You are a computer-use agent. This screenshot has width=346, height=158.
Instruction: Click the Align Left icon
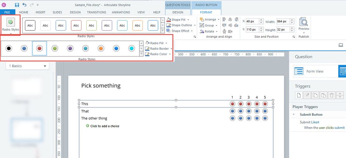224,19
